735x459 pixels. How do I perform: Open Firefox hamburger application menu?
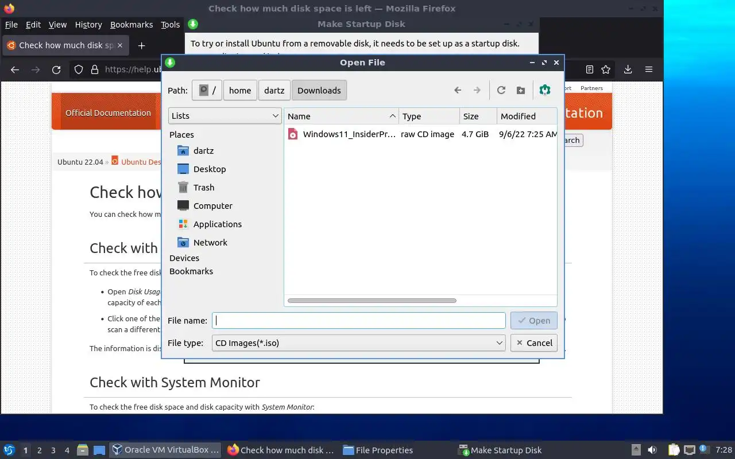click(649, 69)
